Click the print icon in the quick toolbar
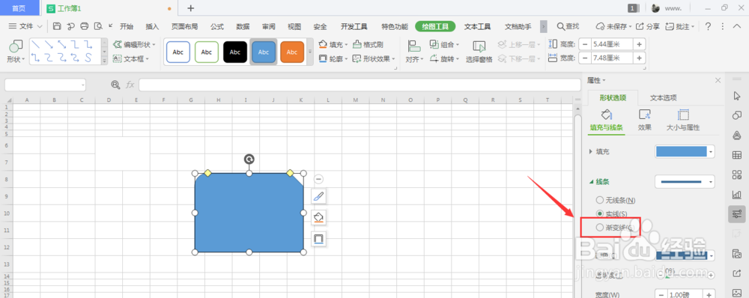 coord(85,26)
